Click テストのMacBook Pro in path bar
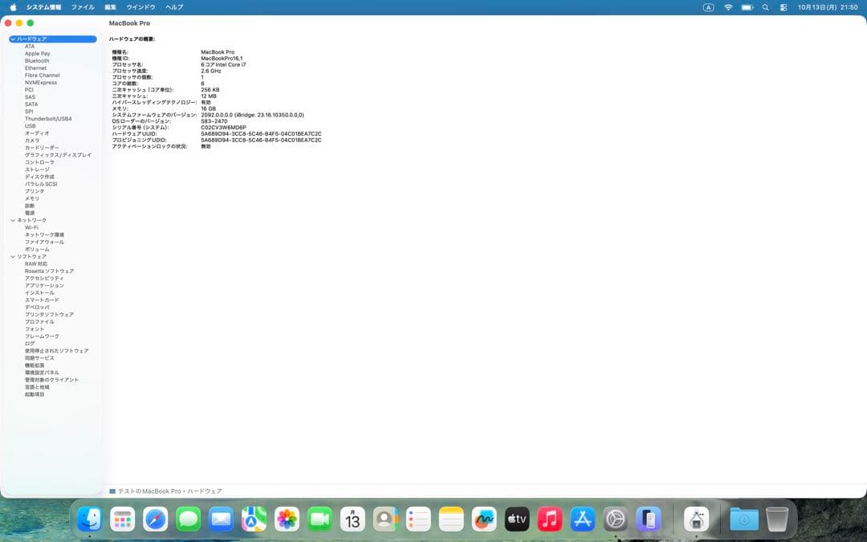Screen dimensions: 867x542 coord(149,491)
